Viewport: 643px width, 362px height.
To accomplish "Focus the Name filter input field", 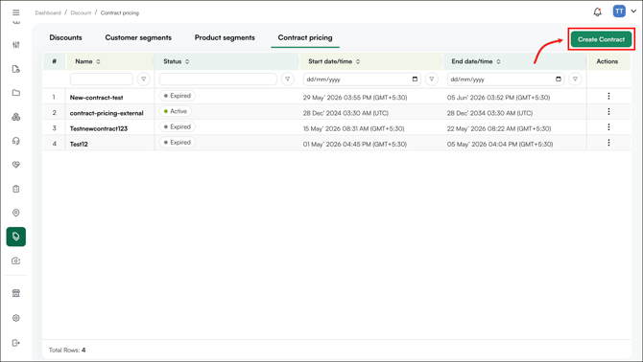I will click(102, 79).
